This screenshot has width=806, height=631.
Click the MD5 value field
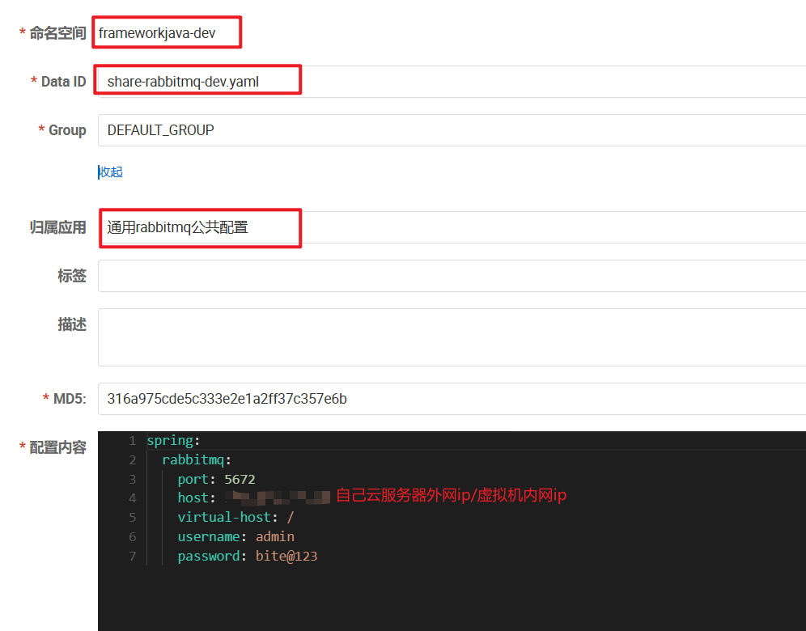click(x=452, y=399)
